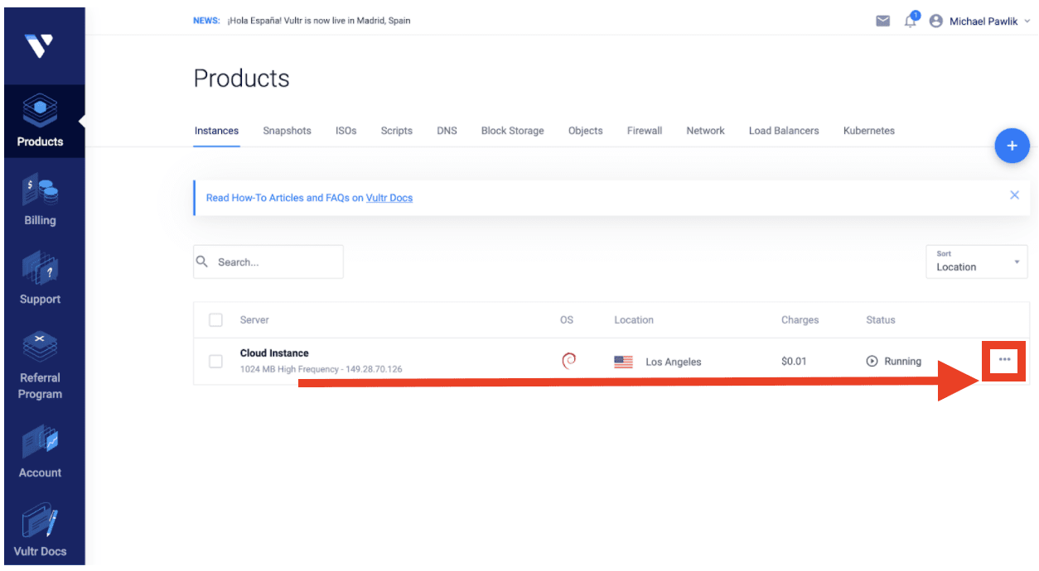This screenshot has width=1039, height=571.
Task: Go to the Objects tab
Action: pos(586,131)
